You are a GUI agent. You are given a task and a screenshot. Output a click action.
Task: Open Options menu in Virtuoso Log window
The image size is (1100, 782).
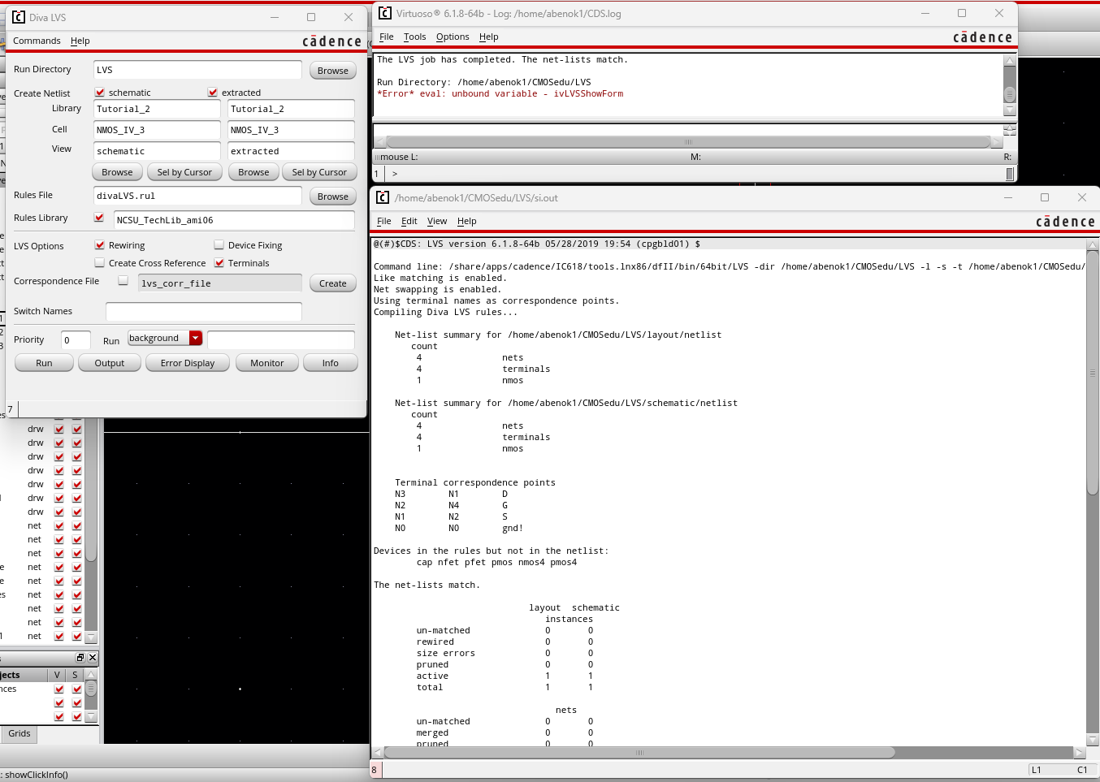[x=453, y=37]
